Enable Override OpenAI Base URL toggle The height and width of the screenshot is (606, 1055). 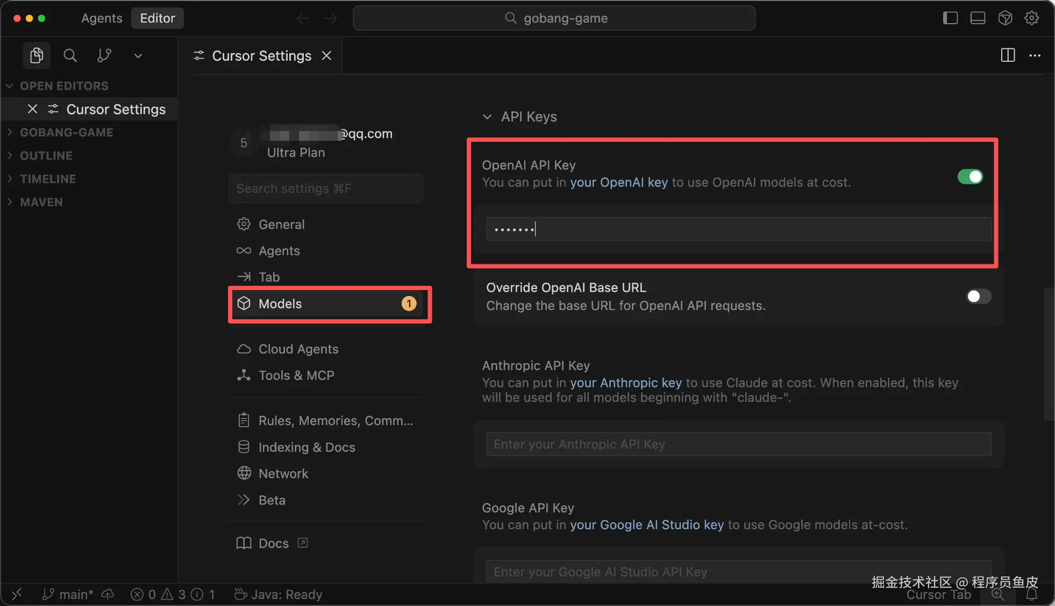point(978,297)
